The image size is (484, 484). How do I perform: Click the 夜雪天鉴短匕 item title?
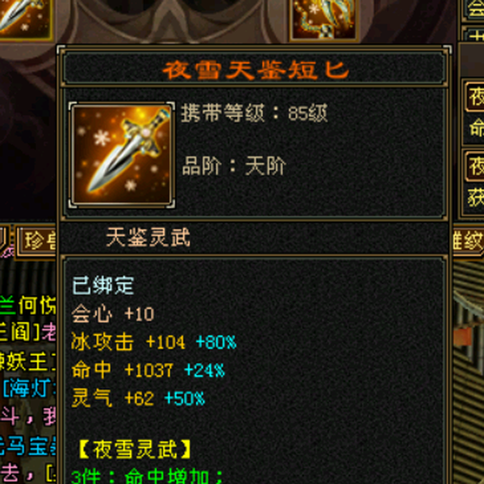click(256, 70)
